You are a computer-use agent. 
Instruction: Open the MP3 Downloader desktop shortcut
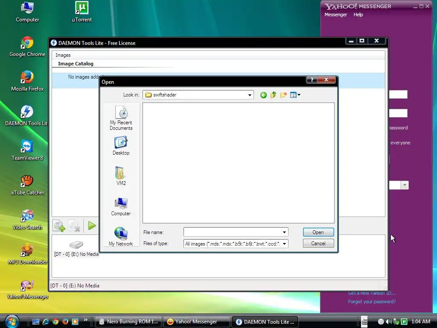tap(27, 254)
